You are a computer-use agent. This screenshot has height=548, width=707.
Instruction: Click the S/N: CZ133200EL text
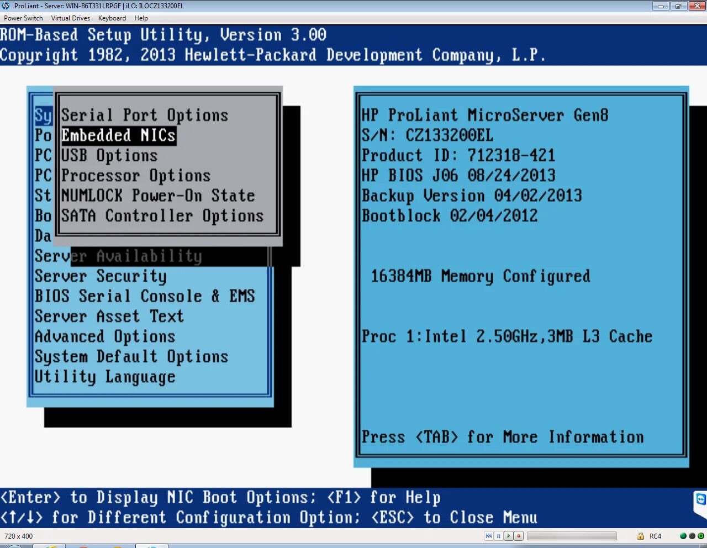click(x=428, y=135)
